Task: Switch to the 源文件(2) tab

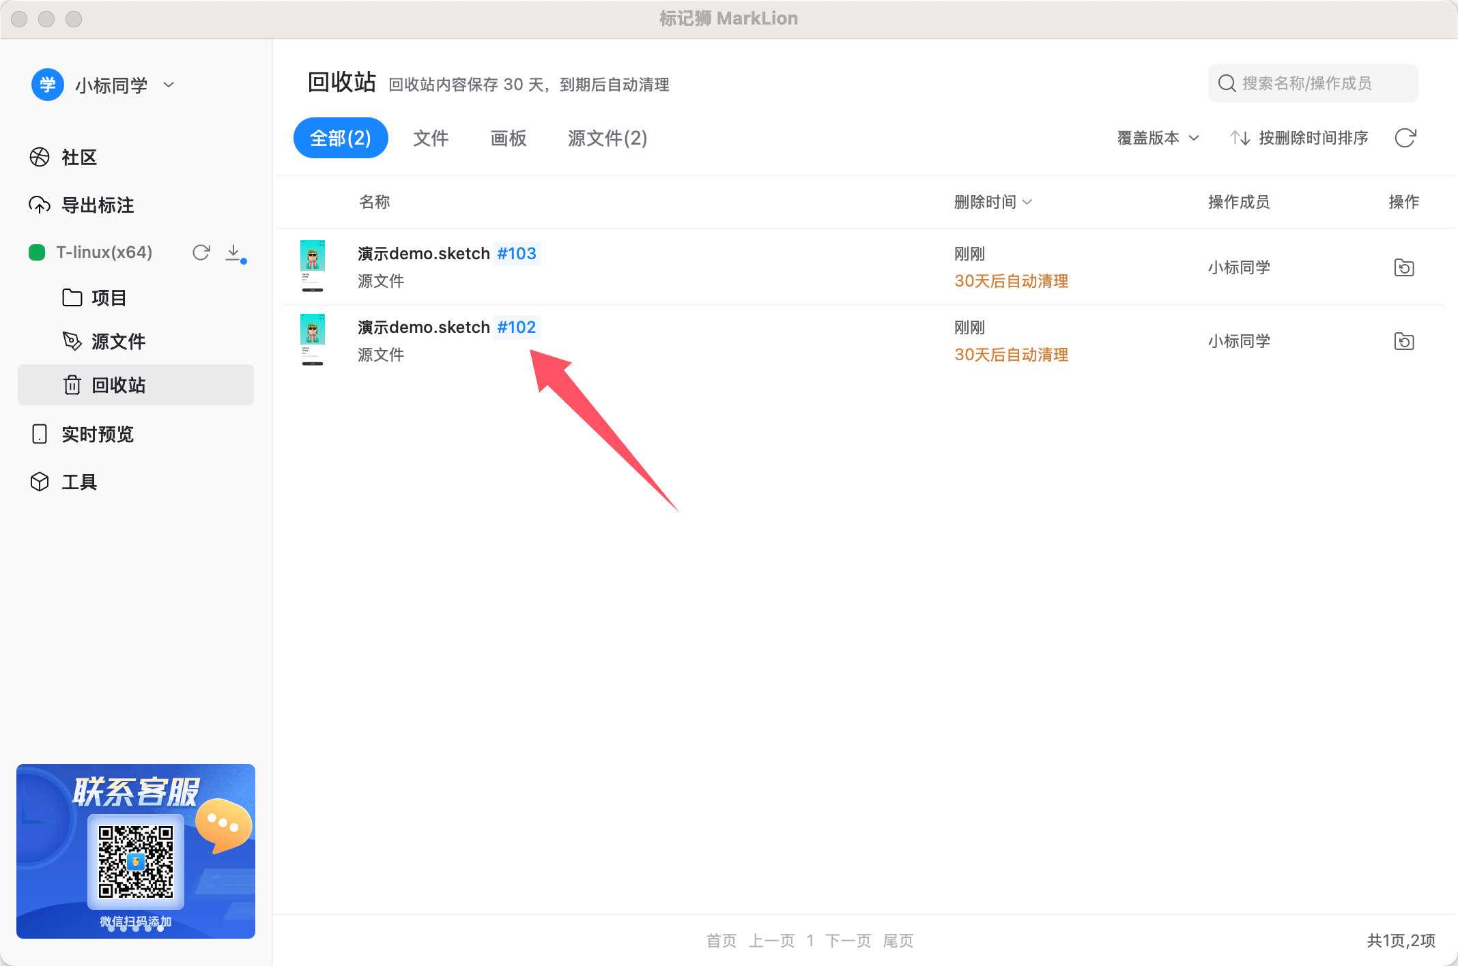Action: [606, 138]
